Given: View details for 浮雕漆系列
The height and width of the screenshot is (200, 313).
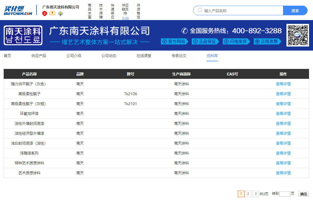Looking at the screenshot, I should point(283,153).
